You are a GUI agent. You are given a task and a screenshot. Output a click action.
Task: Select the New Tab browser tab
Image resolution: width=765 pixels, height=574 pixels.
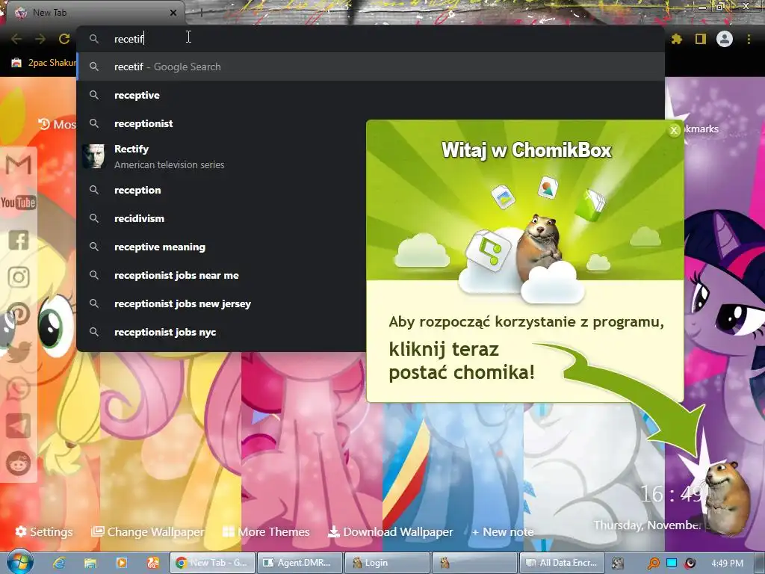95,13
